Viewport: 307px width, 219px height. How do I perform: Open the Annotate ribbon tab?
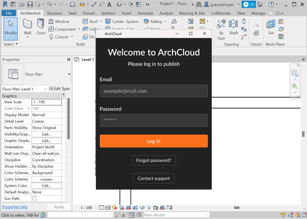click(x=145, y=13)
